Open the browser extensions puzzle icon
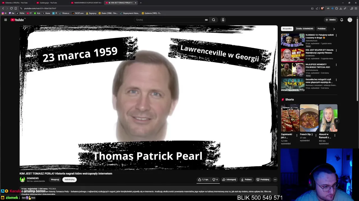The image size is (359, 201). 337,8
